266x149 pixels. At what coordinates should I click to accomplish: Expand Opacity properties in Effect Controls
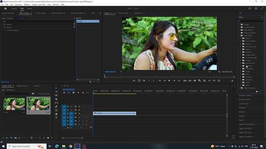2,27
